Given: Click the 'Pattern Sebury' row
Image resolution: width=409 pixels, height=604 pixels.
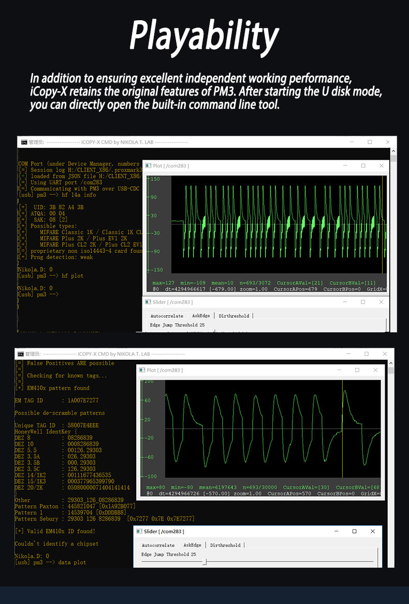Looking at the screenshot, I should [105, 519].
